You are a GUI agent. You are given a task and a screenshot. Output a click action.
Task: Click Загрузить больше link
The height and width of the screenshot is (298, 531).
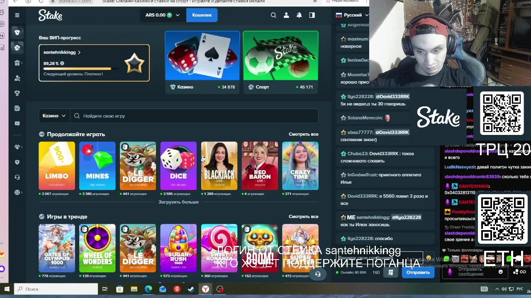178,202
